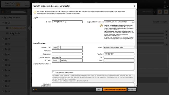This screenshot has height=95, width=169.
Task: Click the contact search box in background
Action: 18,12
